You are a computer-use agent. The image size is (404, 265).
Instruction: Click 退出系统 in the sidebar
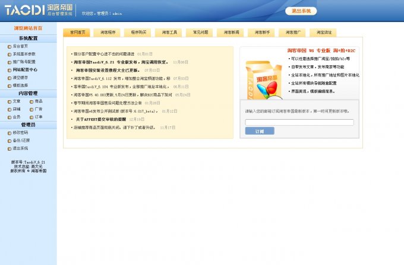coord(20,149)
